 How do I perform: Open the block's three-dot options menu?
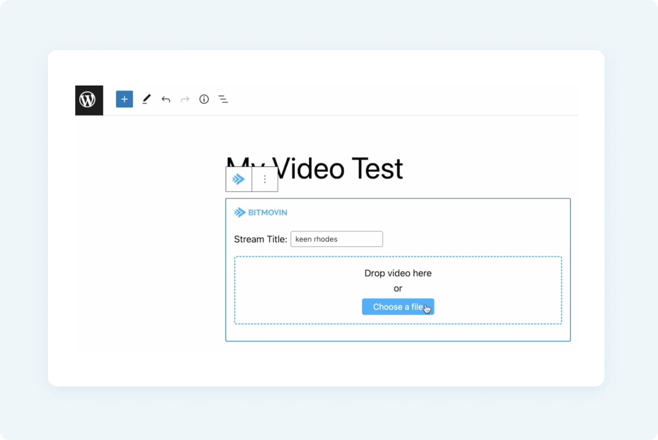coord(265,180)
